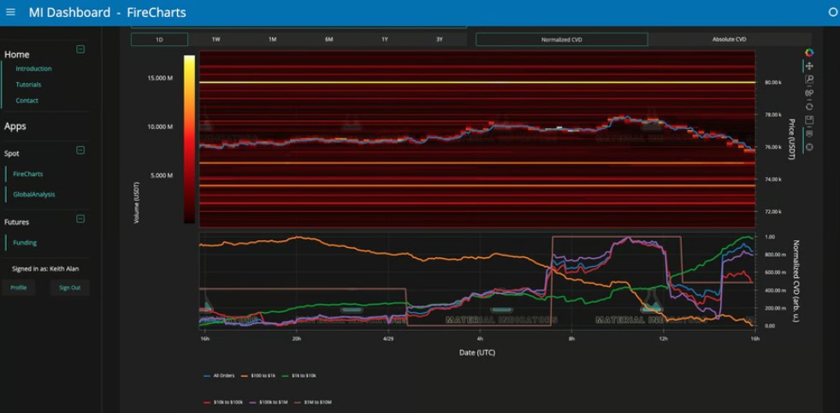Click the MI Dashboard - FireCharts title
840x413 pixels.
click(107, 12)
